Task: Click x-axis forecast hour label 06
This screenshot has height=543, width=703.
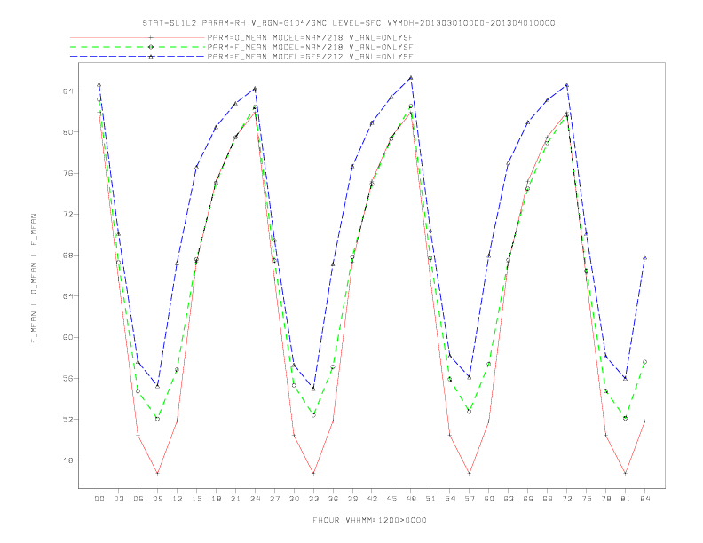Action: point(138,499)
